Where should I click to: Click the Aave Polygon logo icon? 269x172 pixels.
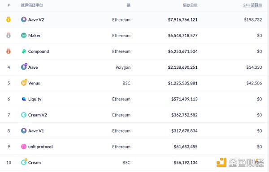point(24,67)
